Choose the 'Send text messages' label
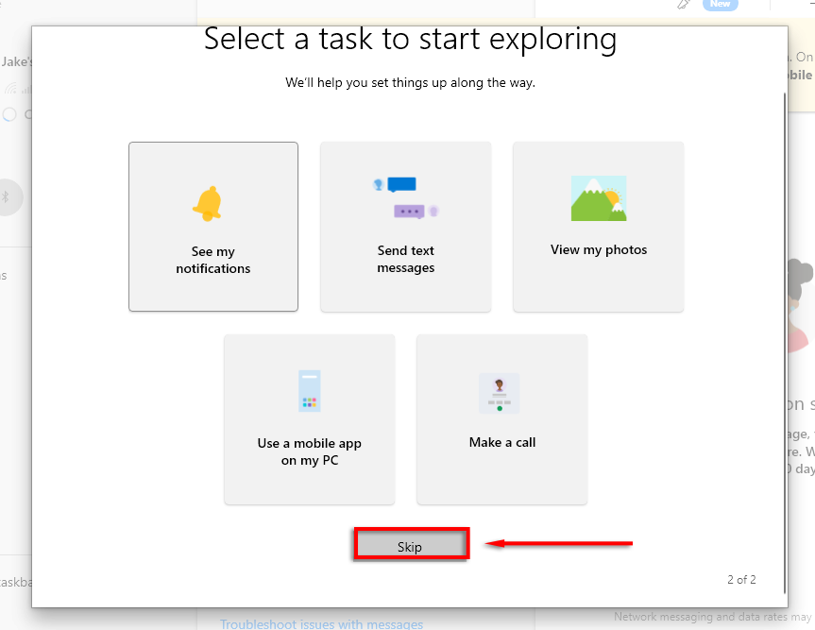The image size is (815, 630). [406, 260]
